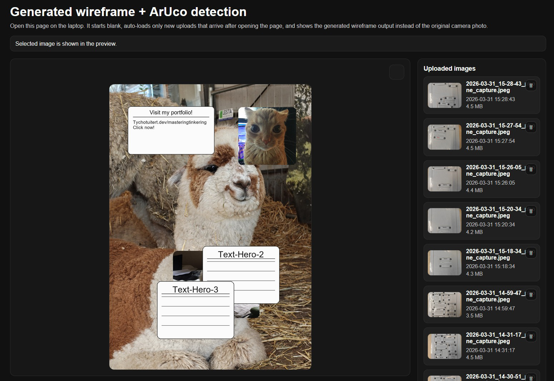Click the orange cat picture in the preview

click(267, 136)
